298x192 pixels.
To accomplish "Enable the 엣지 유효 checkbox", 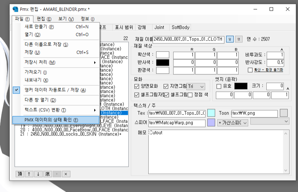I will coord(219,86).
